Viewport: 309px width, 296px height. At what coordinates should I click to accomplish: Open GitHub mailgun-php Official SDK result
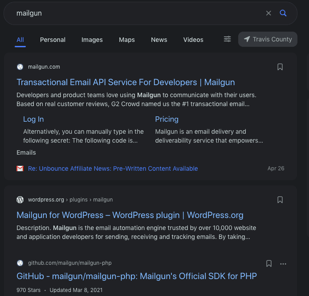137,276
